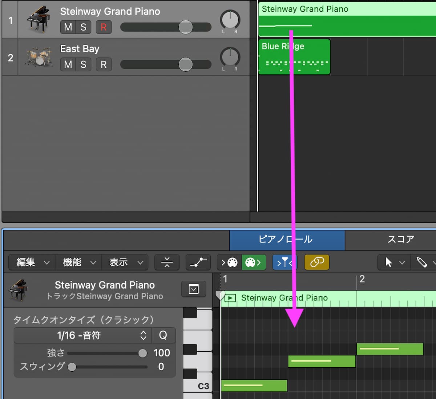Select the C3 note in piano roll
Screen dimensions: 436x399
254,386
